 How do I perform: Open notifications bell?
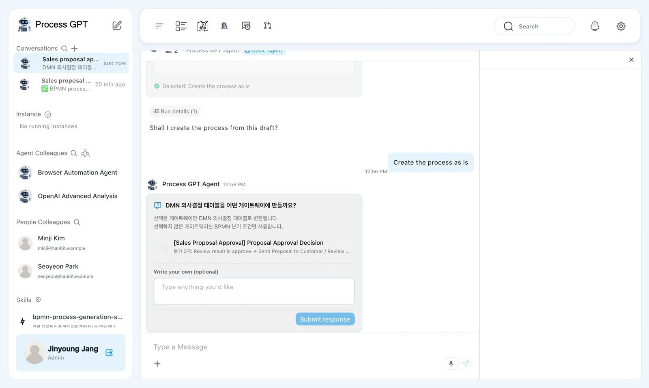tap(595, 26)
